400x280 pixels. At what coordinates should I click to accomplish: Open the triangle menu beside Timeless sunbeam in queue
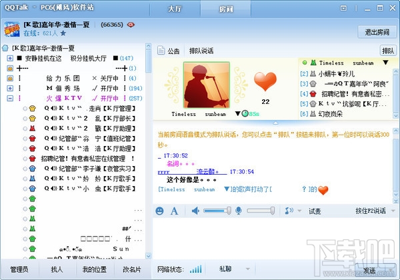(x=385, y=63)
